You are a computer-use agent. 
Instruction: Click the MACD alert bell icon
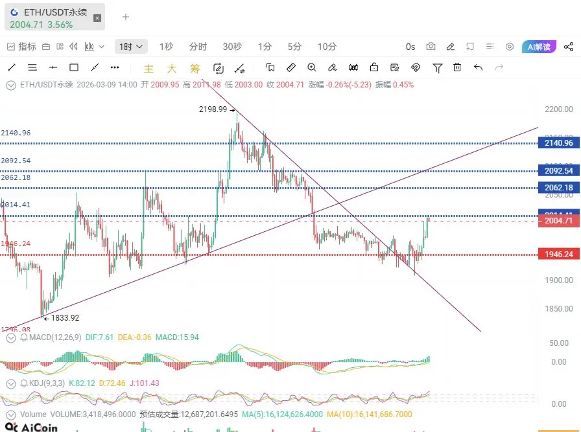(x=24, y=337)
